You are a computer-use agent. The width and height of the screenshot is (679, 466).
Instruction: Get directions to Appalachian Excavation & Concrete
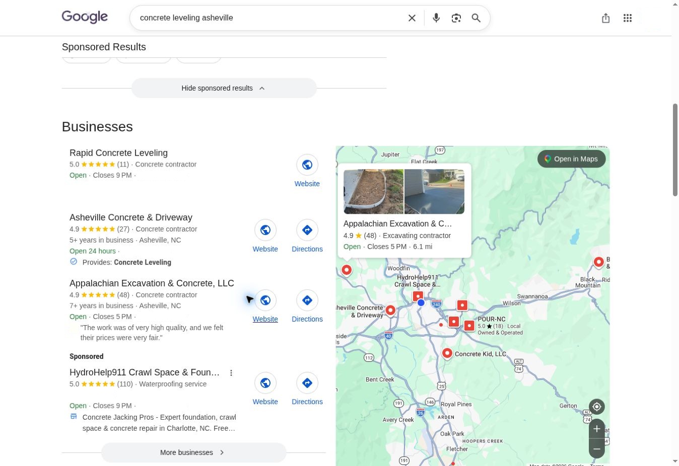[x=307, y=300]
